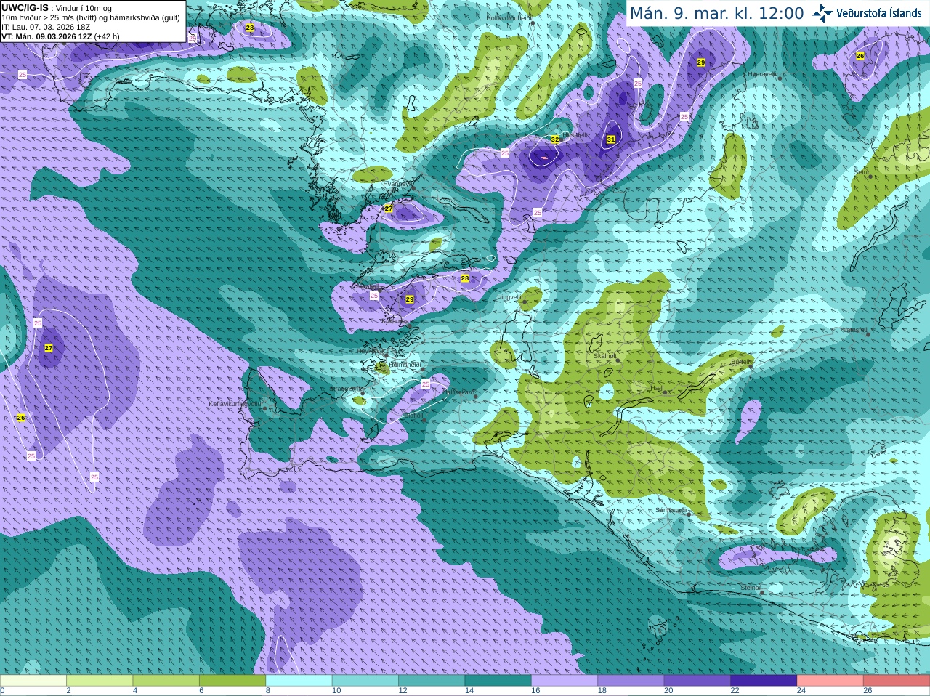The width and height of the screenshot is (930, 696).
Task: Click the Steinar station label
Action: (x=751, y=588)
